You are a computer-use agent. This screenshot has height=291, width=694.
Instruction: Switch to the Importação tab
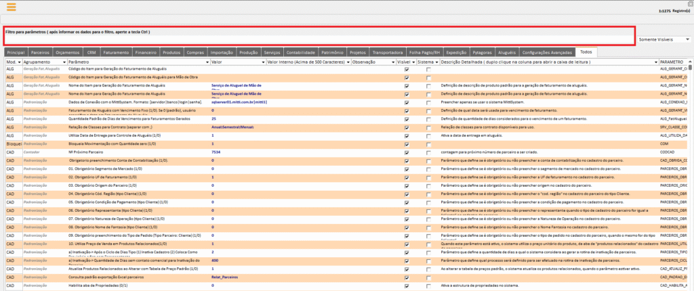click(222, 52)
